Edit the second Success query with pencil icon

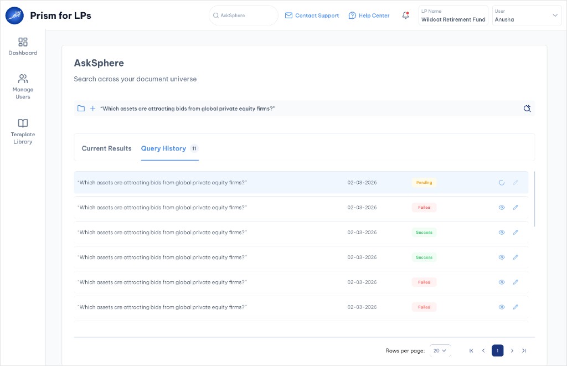click(x=516, y=257)
